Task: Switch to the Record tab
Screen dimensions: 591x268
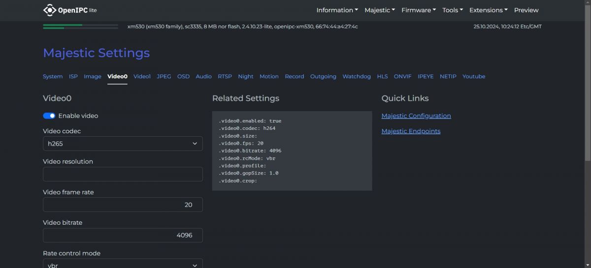Action: (295, 76)
